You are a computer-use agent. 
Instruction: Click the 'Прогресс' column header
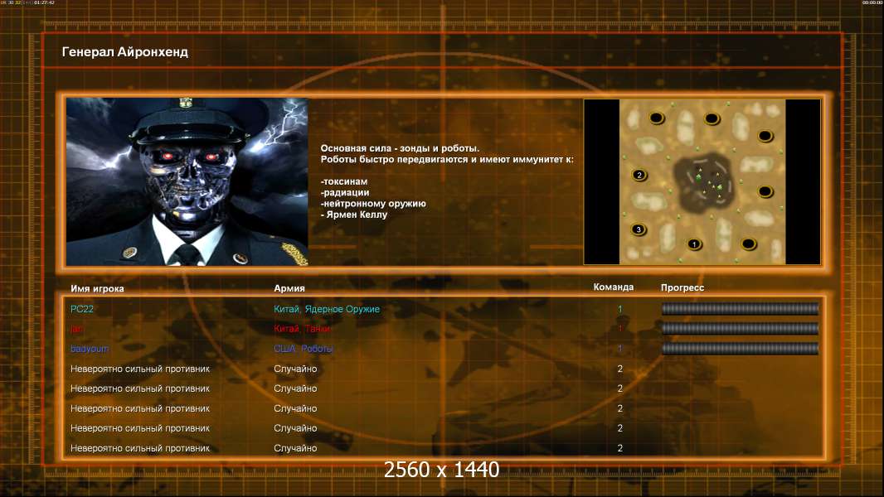(x=682, y=287)
